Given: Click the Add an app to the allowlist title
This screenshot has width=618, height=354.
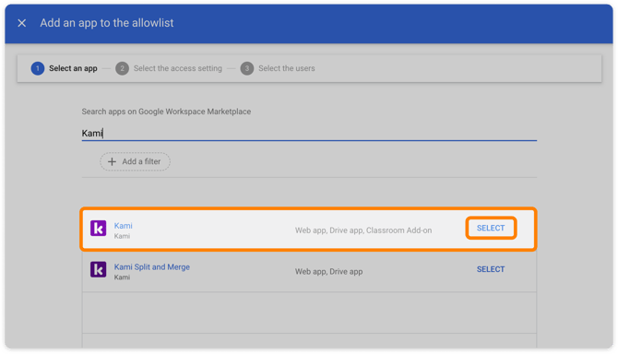Looking at the screenshot, I should pos(107,23).
